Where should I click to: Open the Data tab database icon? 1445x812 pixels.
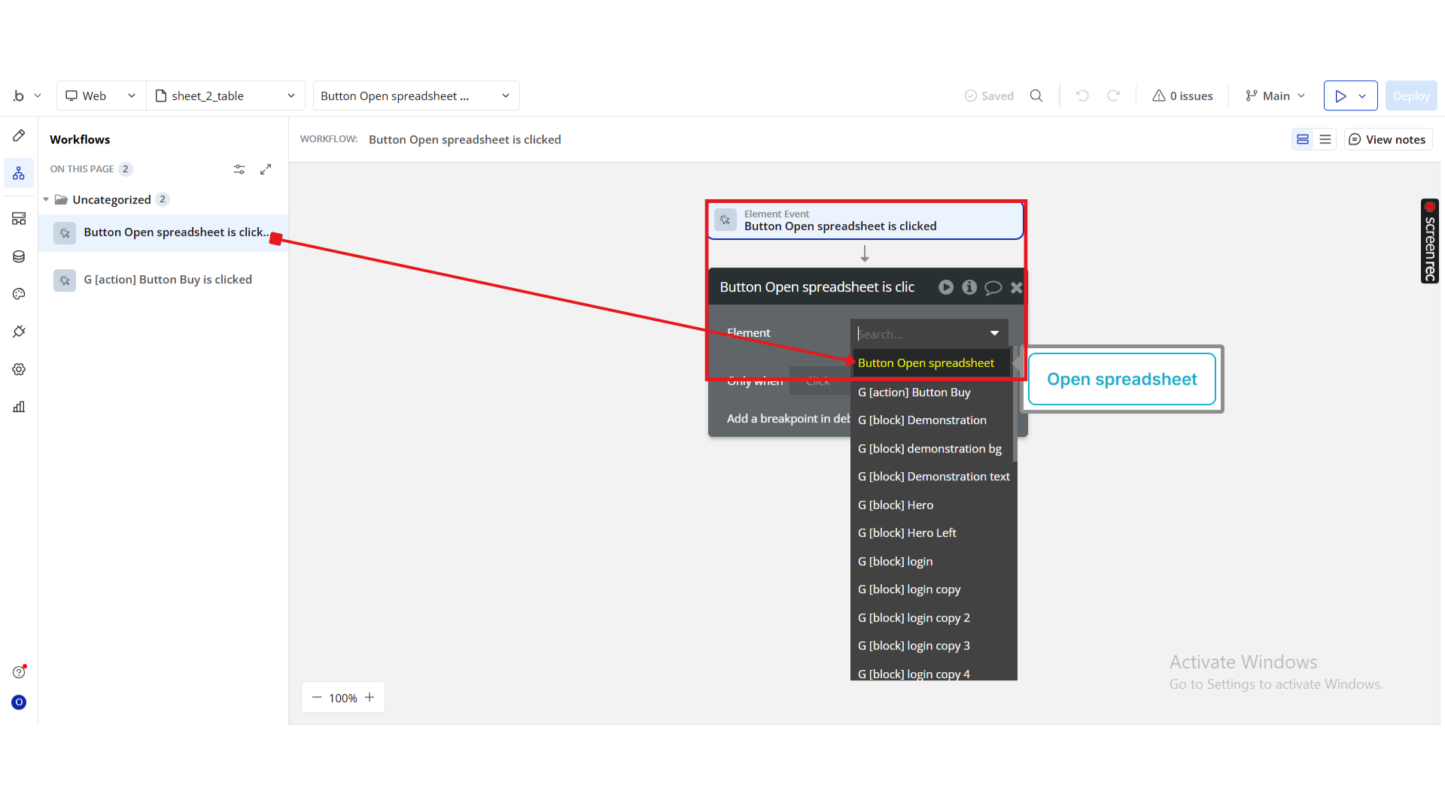[x=19, y=256]
